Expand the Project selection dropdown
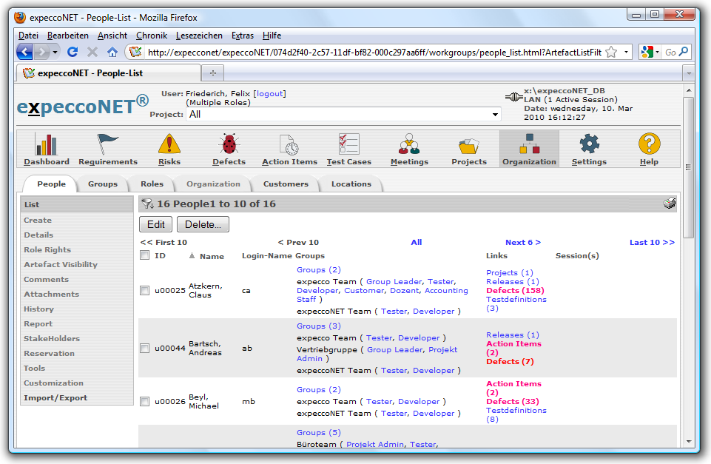The width and height of the screenshot is (711, 464). (x=495, y=115)
